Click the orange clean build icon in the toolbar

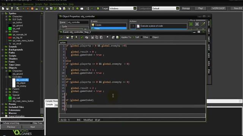[x=32, y=8]
